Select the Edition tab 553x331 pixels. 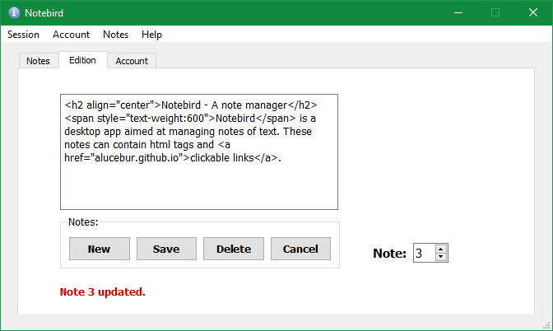(82, 60)
